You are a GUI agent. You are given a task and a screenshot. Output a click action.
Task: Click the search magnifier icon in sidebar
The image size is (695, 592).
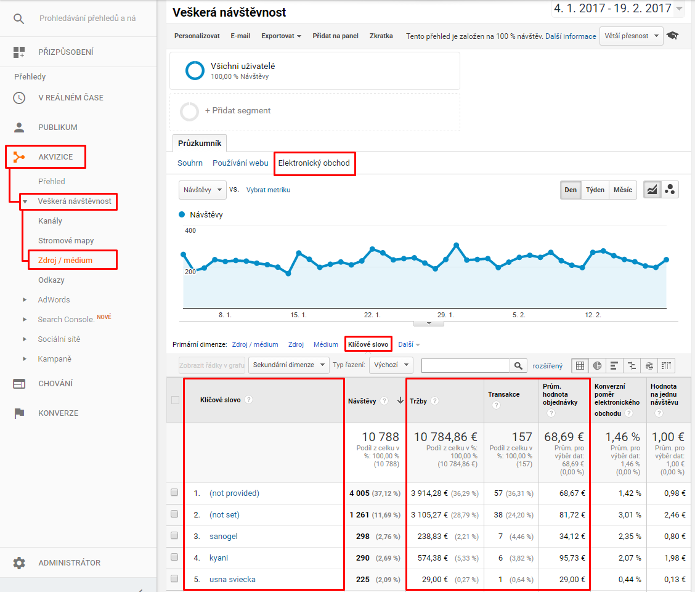(x=18, y=18)
